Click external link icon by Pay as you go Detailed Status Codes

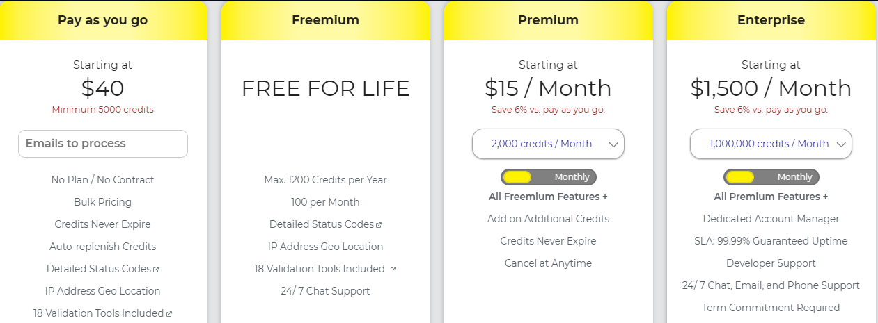(156, 270)
